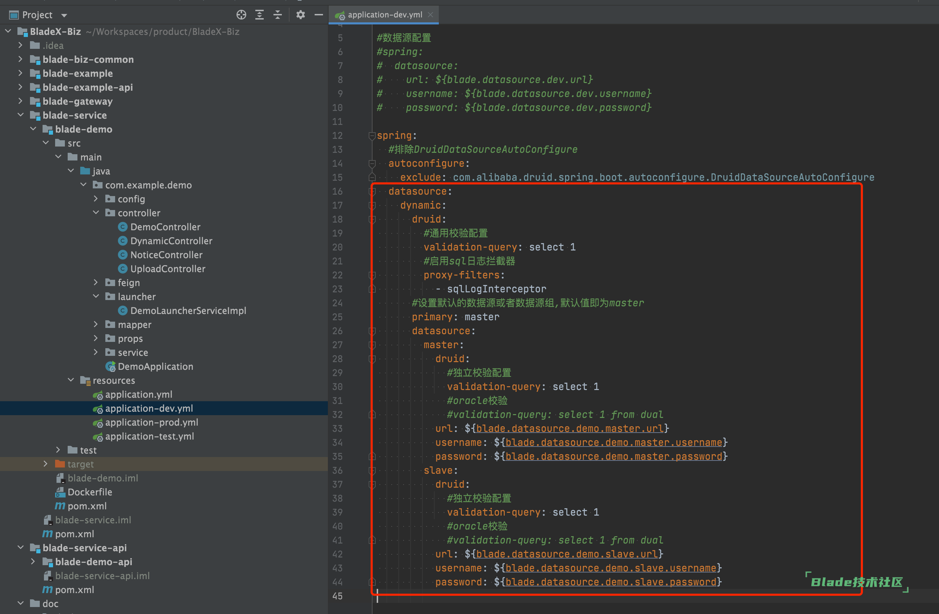939x614 pixels.
Task: Click the locate/select opened file crosshair icon
Action: 241,15
